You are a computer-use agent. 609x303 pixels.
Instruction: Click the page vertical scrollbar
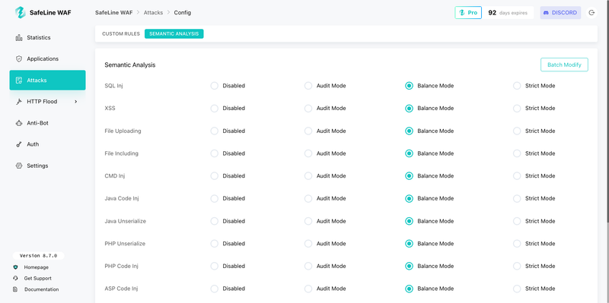[607, 111]
